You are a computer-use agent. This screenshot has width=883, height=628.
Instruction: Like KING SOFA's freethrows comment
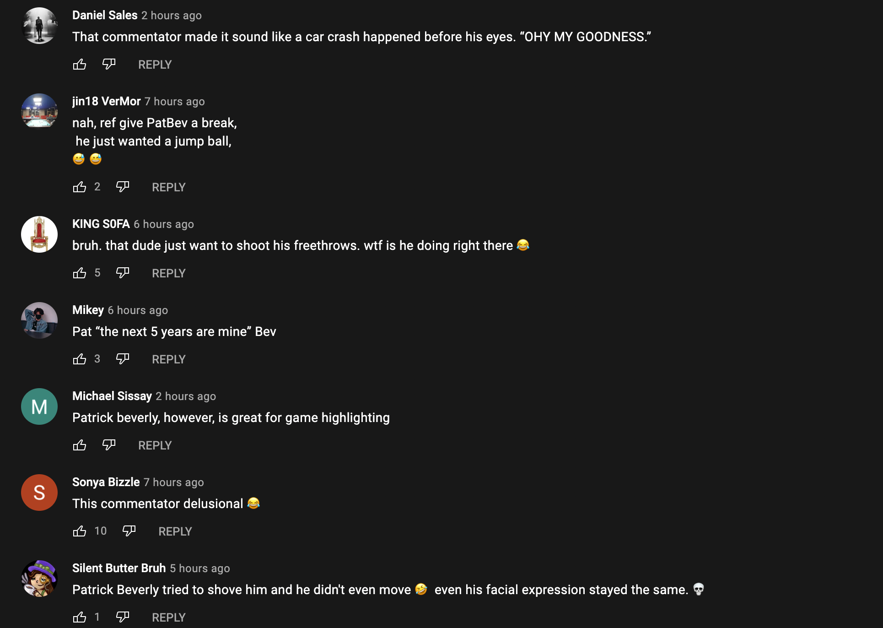pyautogui.click(x=80, y=273)
